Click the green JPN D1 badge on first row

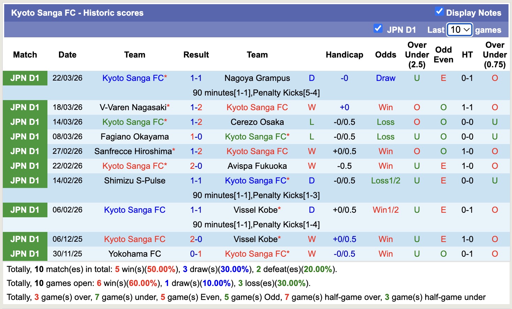(x=25, y=78)
